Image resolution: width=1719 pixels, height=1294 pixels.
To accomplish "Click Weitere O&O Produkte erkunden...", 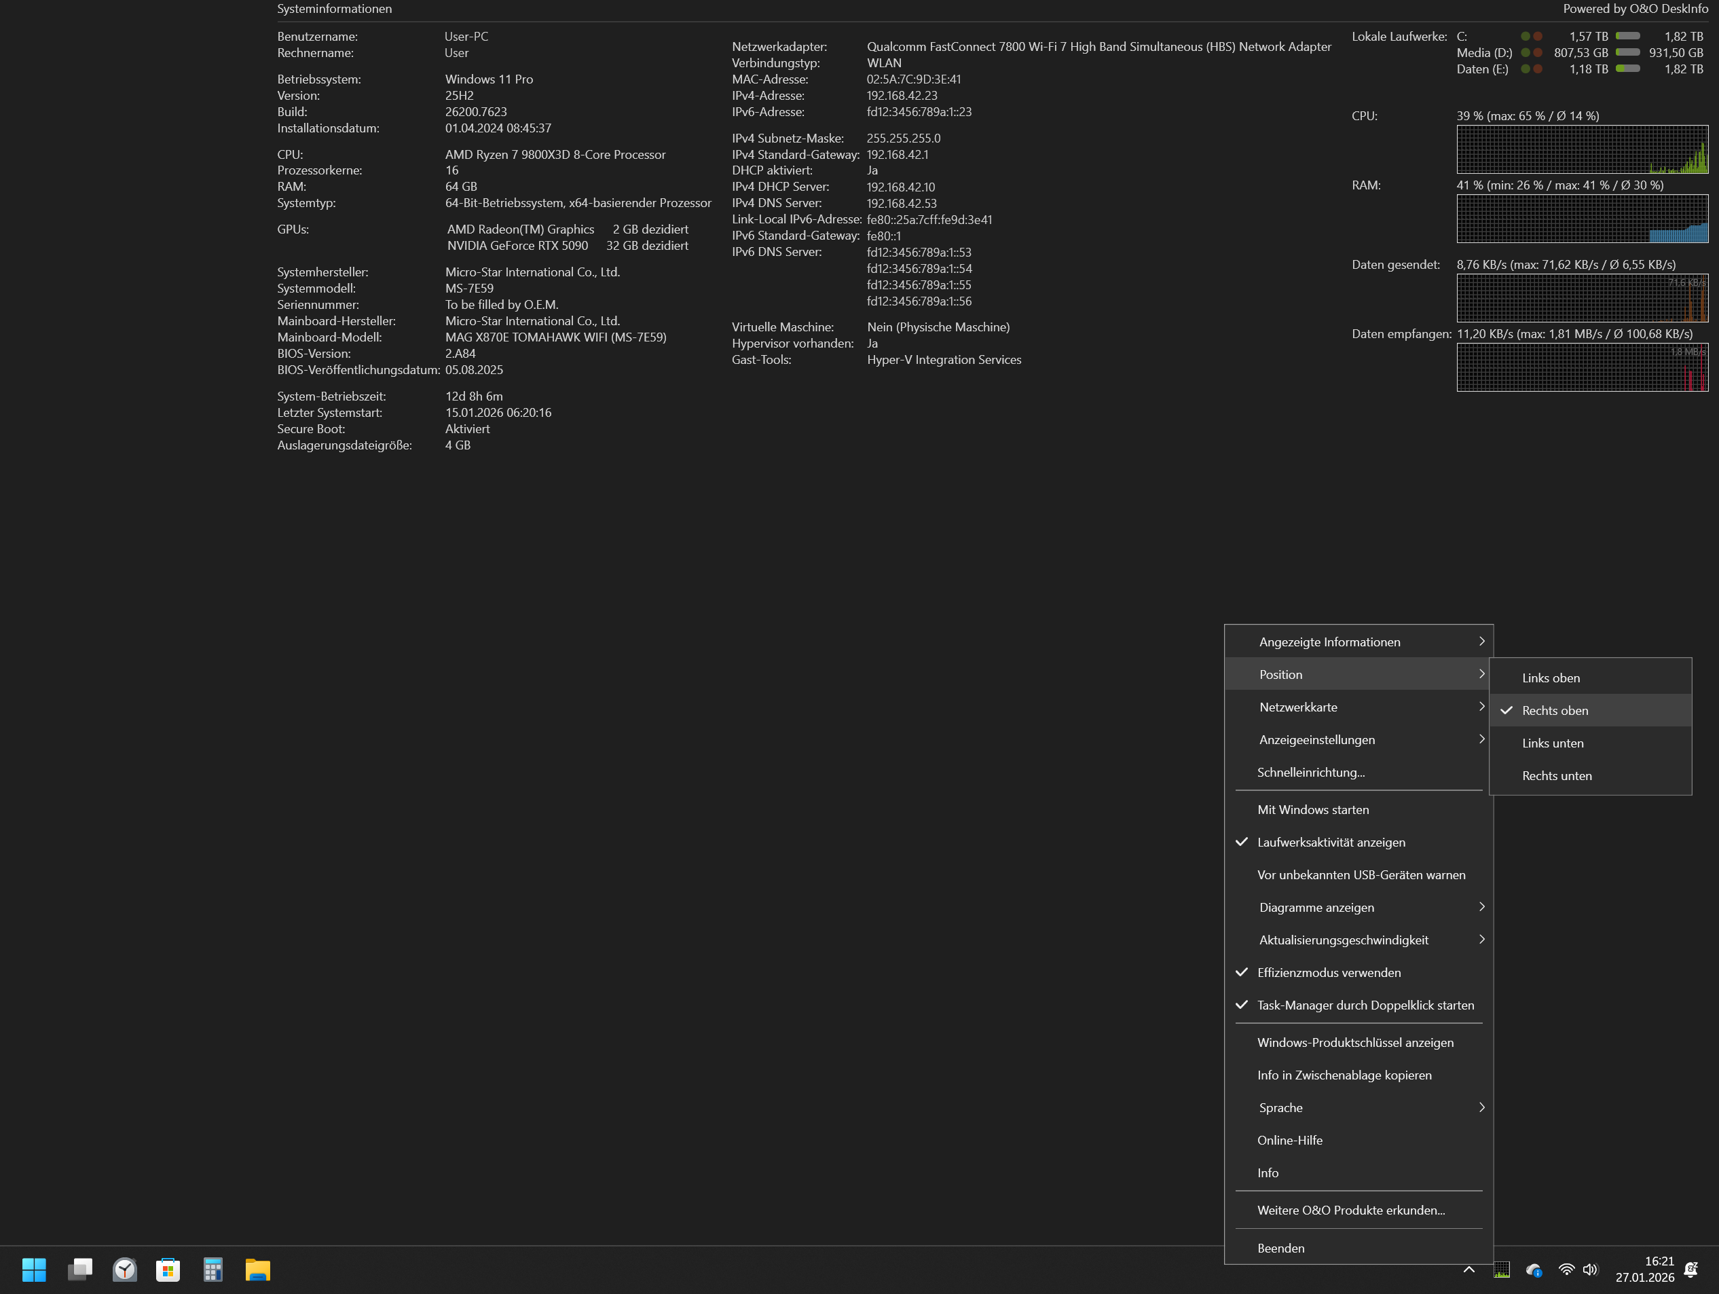I will pyautogui.click(x=1350, y=1211).
